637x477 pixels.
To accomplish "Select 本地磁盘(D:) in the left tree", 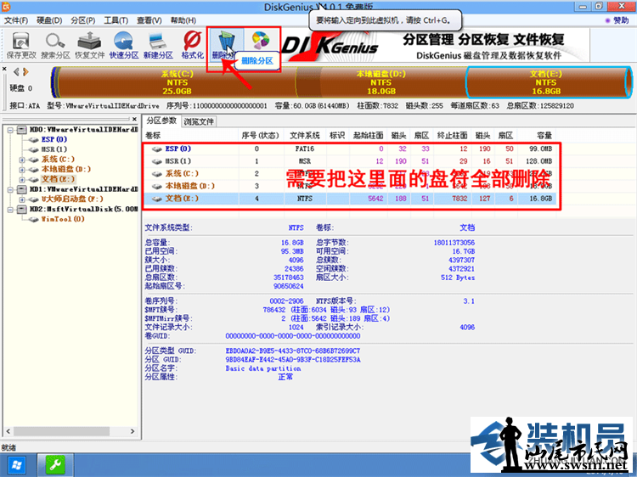I will pos(65,169).
